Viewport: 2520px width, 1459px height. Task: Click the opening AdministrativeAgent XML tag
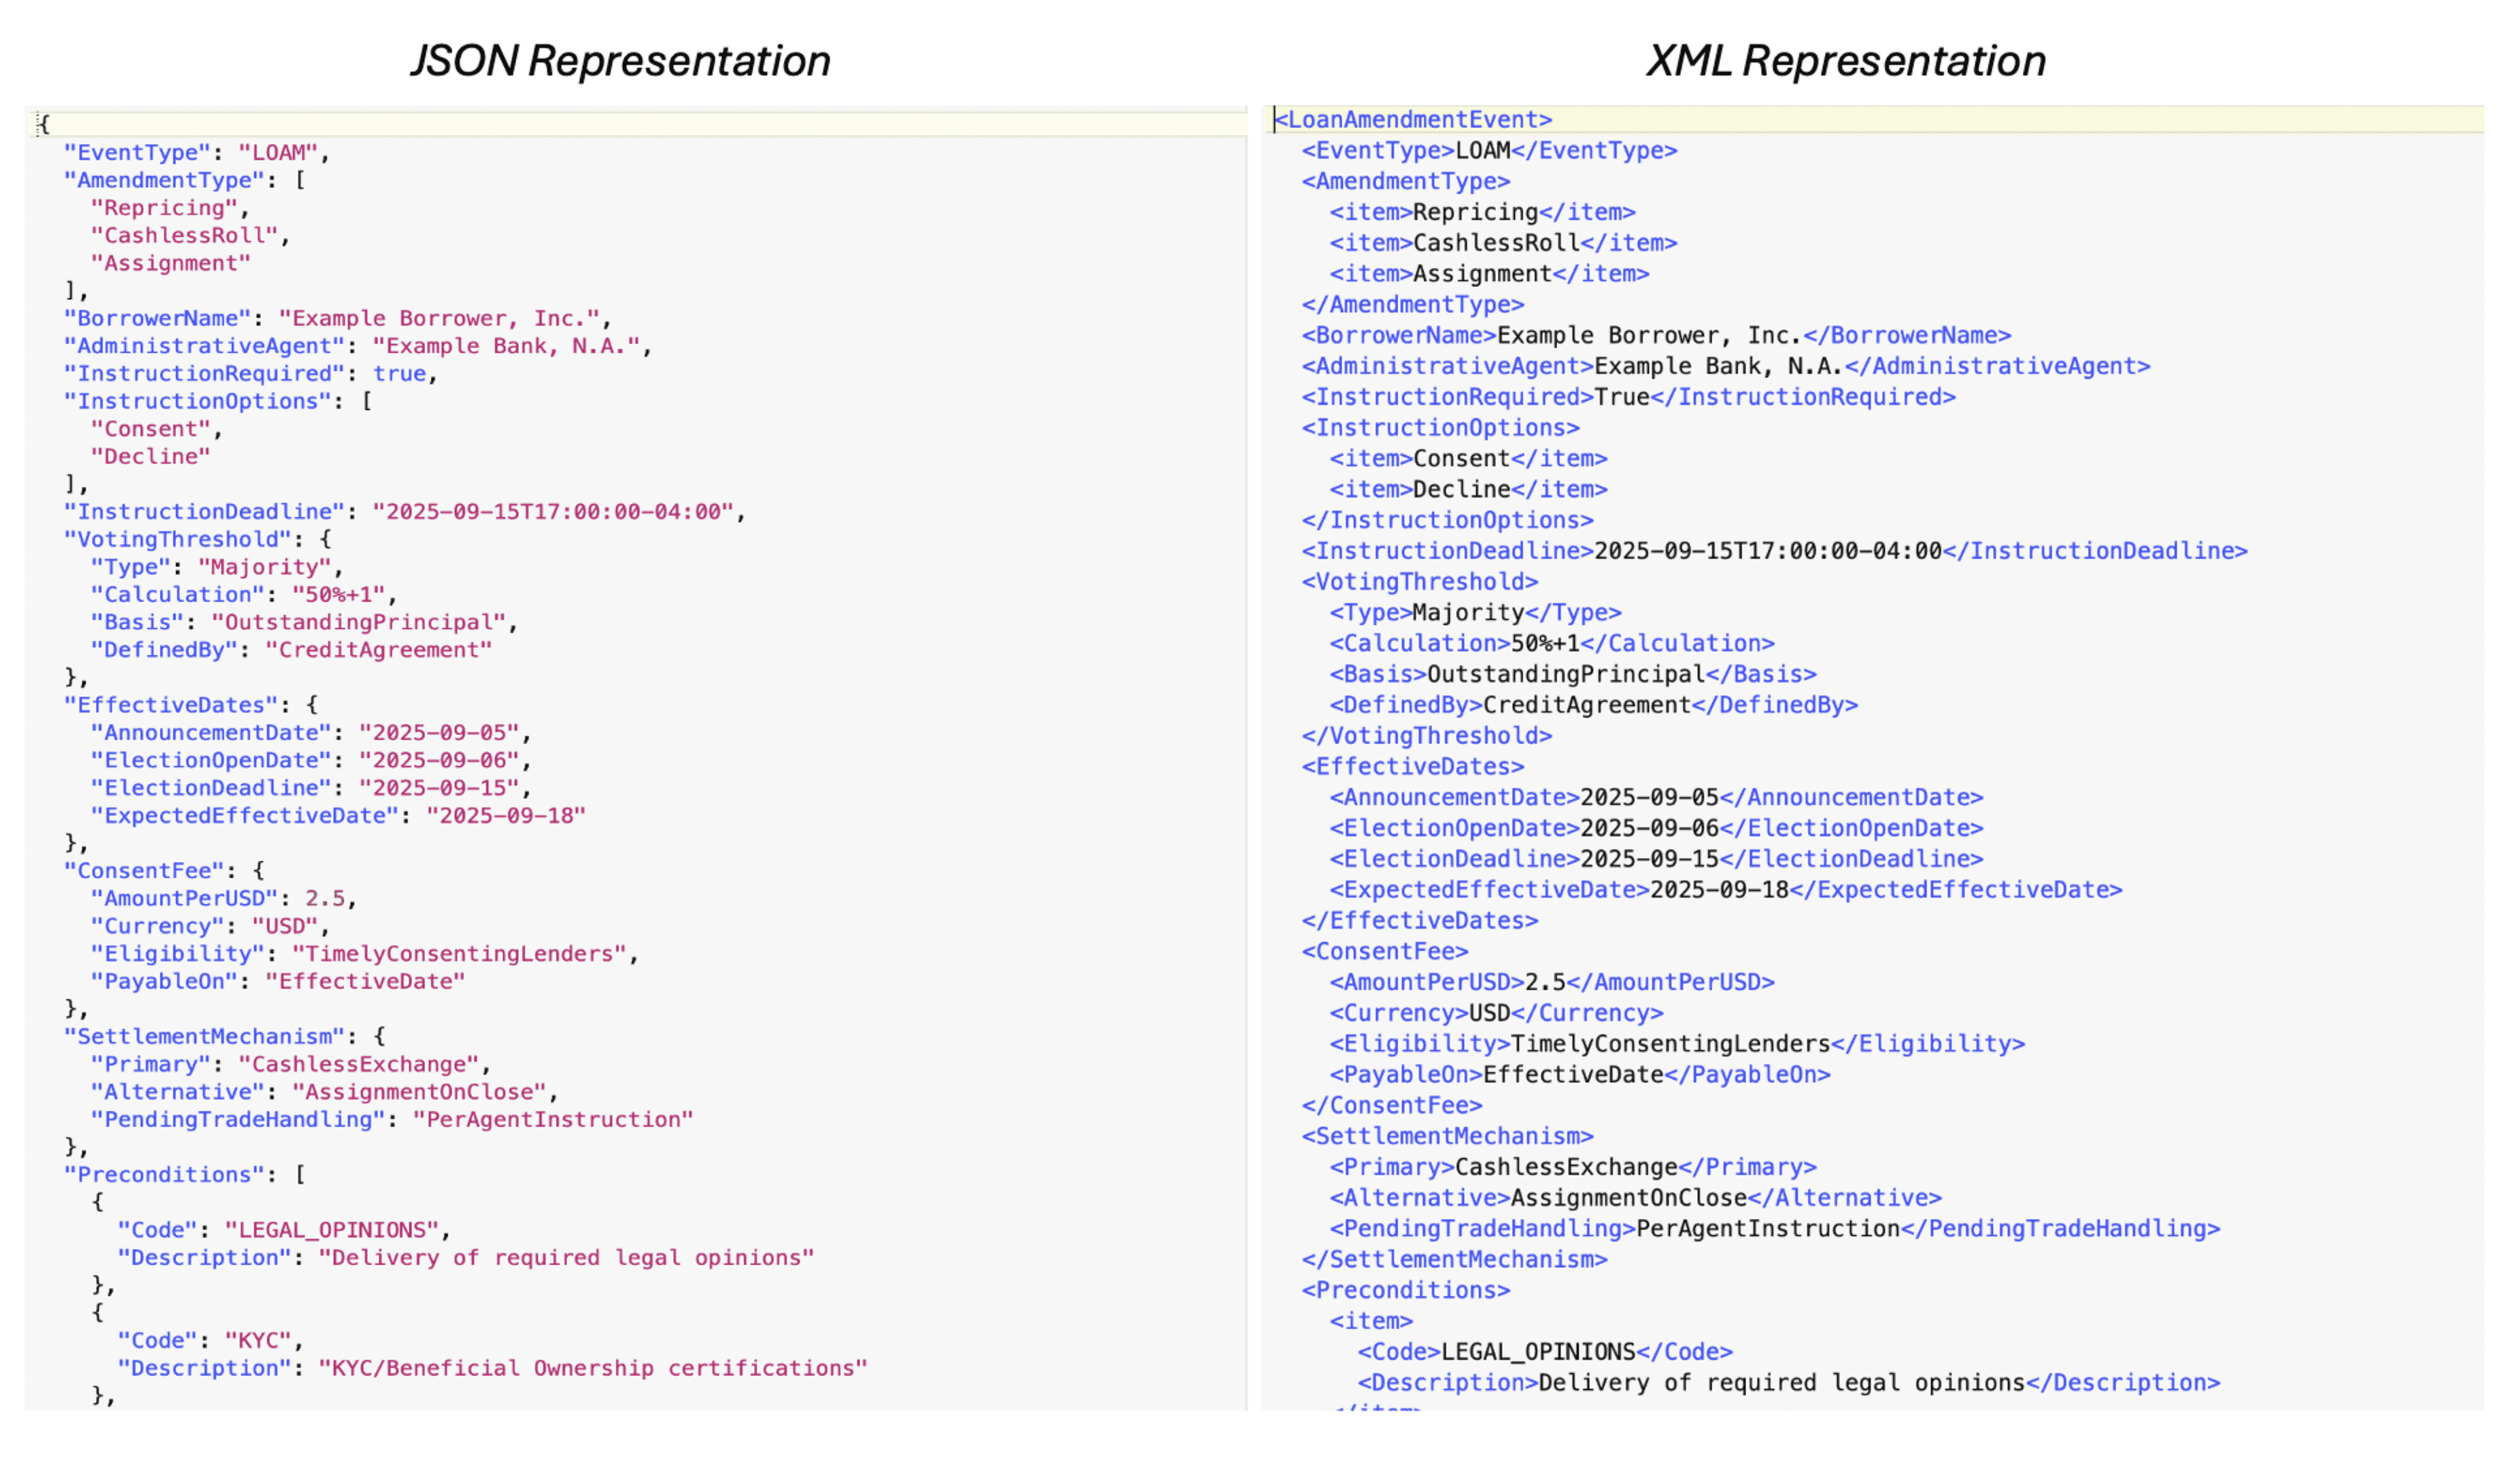coord(1447,367)
